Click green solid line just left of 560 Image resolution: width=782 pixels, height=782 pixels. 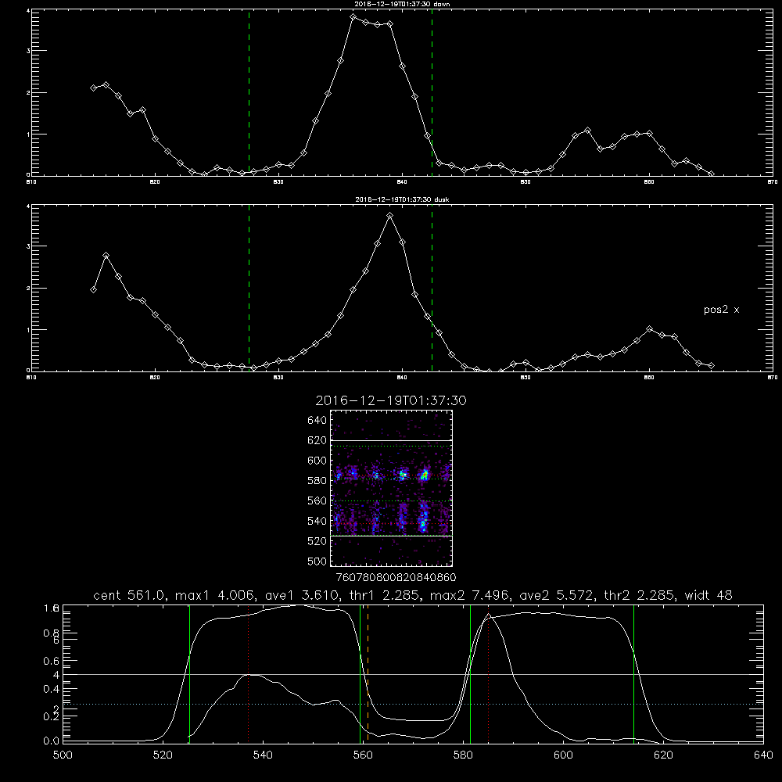point(360,673)
